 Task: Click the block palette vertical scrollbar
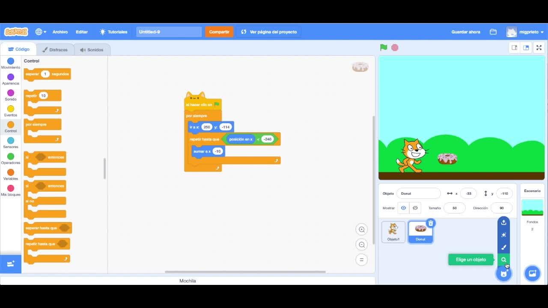click(104, 169)
